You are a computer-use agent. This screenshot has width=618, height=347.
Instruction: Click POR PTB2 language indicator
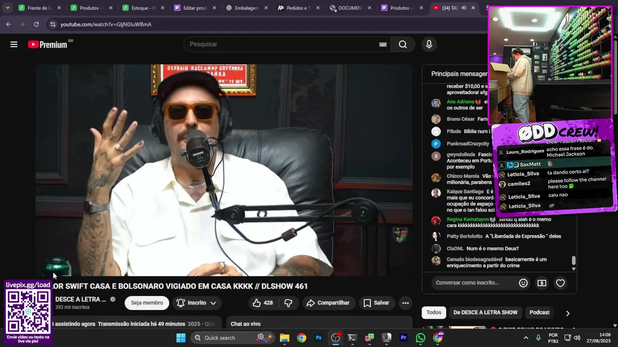(553, 338)
